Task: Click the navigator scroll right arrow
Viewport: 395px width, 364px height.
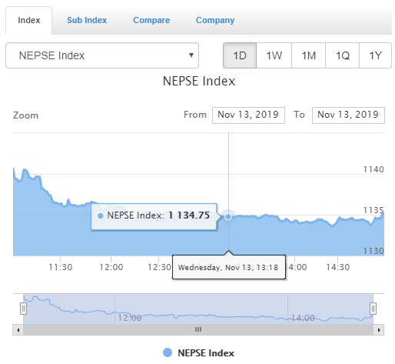Action: coord(379,330)
